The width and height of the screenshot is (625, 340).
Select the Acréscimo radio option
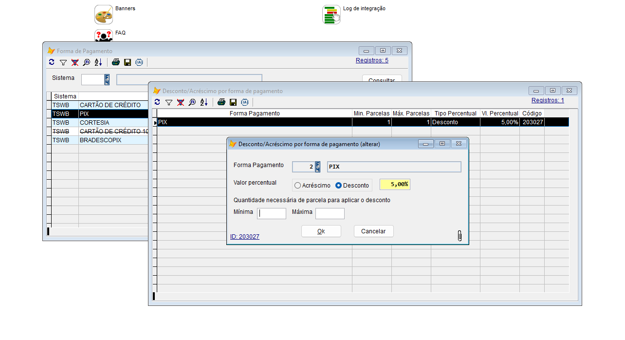point(312,186)
